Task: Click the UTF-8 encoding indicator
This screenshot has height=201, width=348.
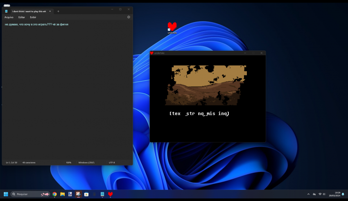Action: tap(112, 163)
